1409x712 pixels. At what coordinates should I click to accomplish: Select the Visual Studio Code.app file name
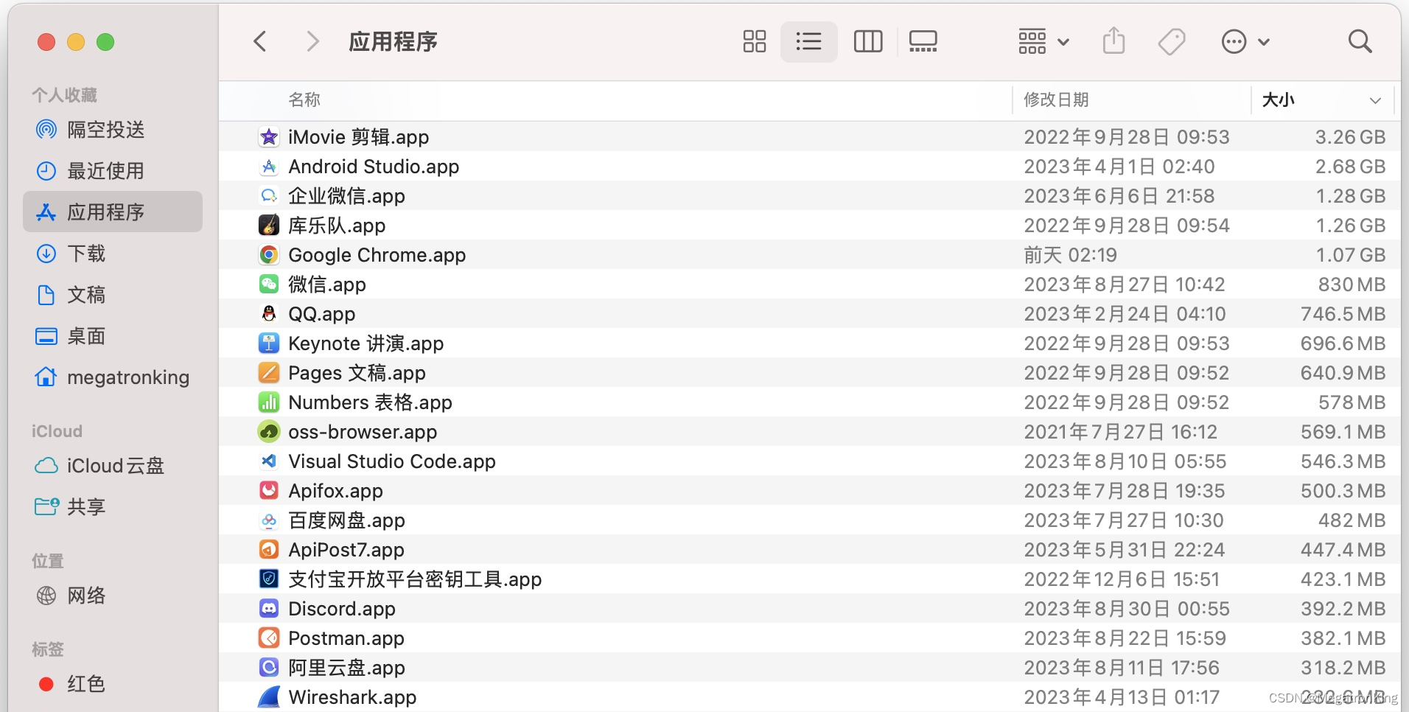click(392, 461)
